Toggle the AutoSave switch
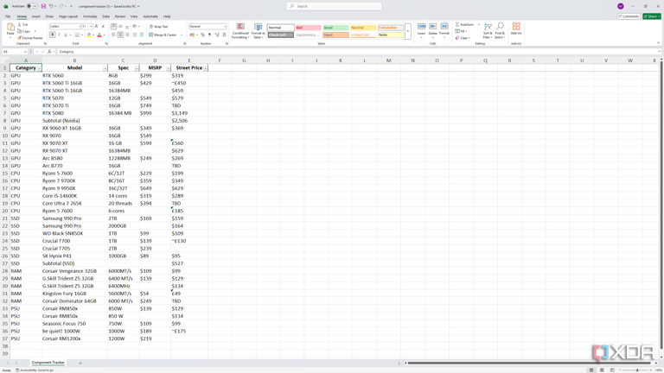The width and height of the screenshot is (664, 373). tap(32, 6)
